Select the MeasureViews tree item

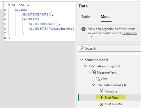click(107, 72)
